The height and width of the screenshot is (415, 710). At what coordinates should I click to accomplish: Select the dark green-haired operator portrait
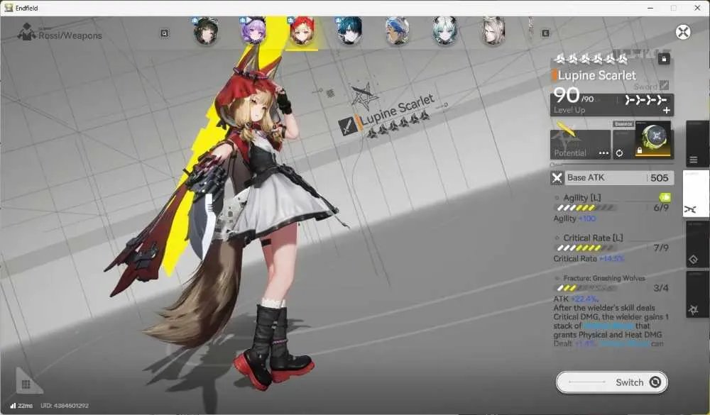point(206,31)
